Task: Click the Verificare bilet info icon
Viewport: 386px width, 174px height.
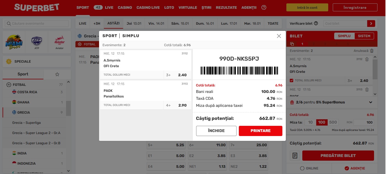Action: pyautogui.click(x=316, y=24)
